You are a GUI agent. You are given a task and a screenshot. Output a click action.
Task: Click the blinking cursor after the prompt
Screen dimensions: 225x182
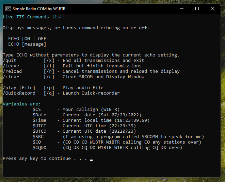pos(91,160)
